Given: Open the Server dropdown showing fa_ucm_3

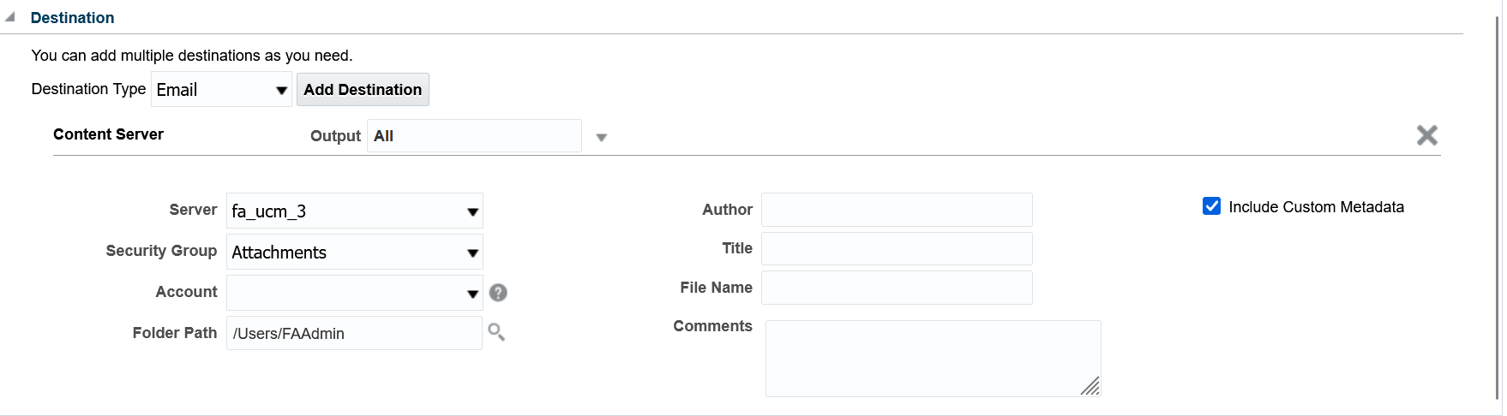Looking at the screenshot, I should tap(354, 211).
